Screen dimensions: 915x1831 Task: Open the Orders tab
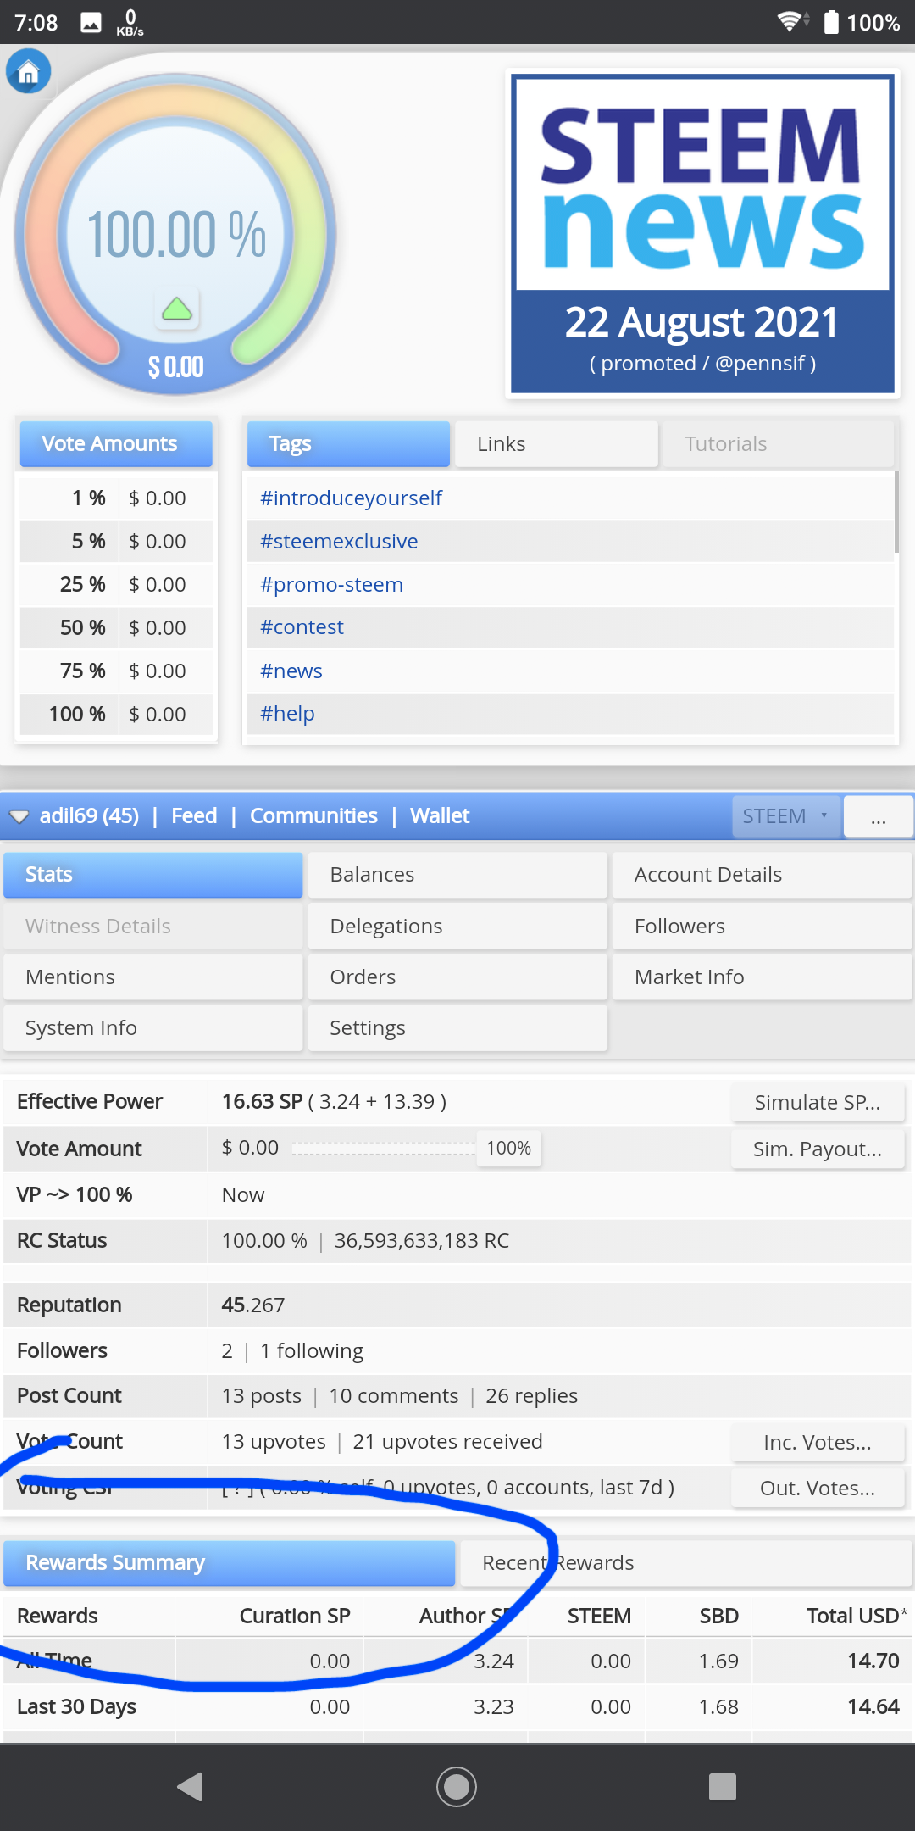click(x=457, y=977)
